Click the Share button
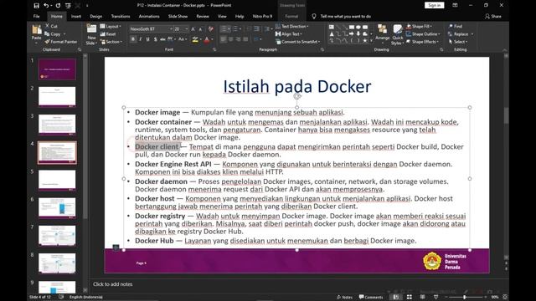This screenshot has height=301, width=536. [493, 16]
